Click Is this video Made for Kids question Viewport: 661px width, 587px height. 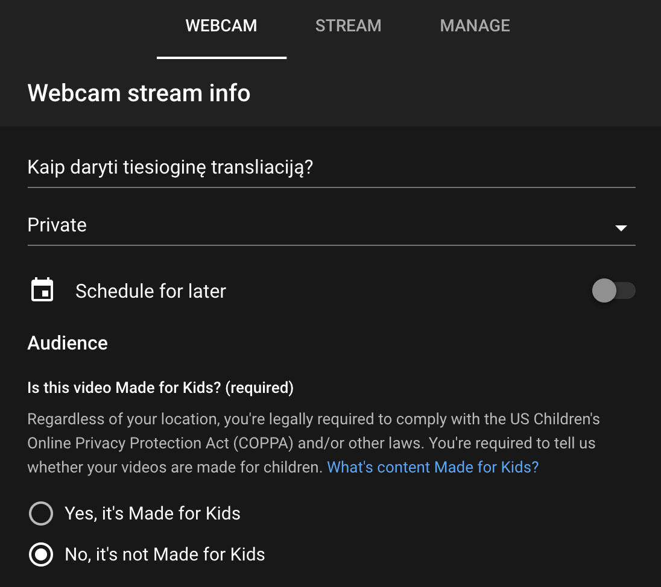pos(160,388)
